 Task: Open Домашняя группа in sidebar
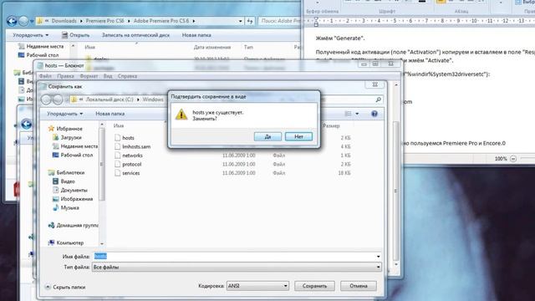[73, 226]
